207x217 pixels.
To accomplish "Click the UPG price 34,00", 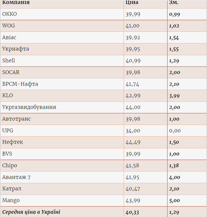I will coord(133,131).
